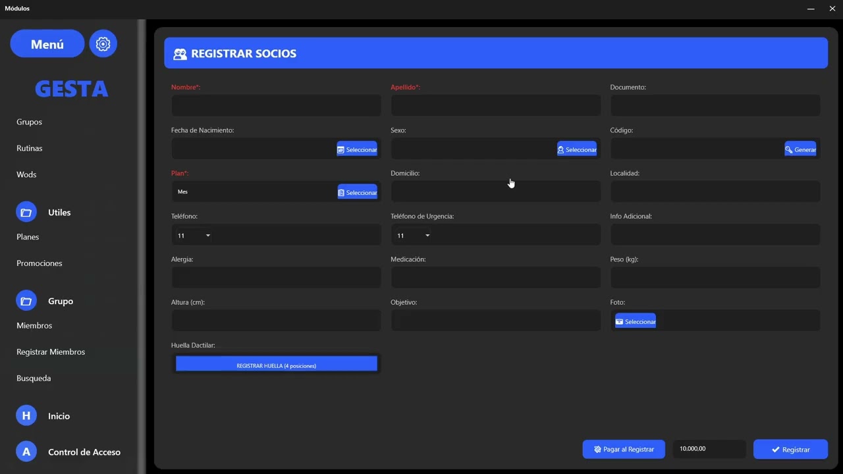Click Seleccionar for Sexo
The height and width of the screenshot is (474, 843).
pyautogui.click(x=577, y=149)
